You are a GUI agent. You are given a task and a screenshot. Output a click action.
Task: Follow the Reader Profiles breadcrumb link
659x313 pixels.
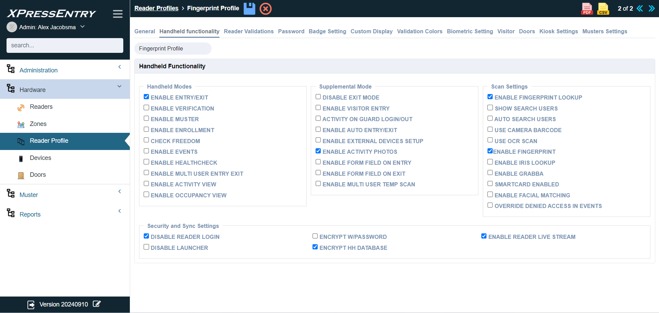point(156,8)
